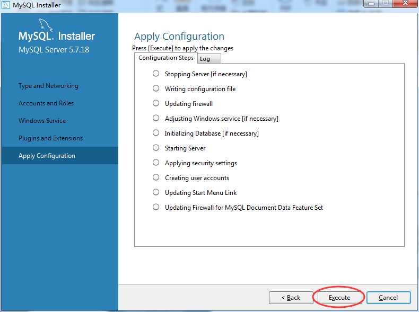The height and width of the screenshot is (312, 419).
Task: Click the MySQL dolphin logo
Action: 46,25
